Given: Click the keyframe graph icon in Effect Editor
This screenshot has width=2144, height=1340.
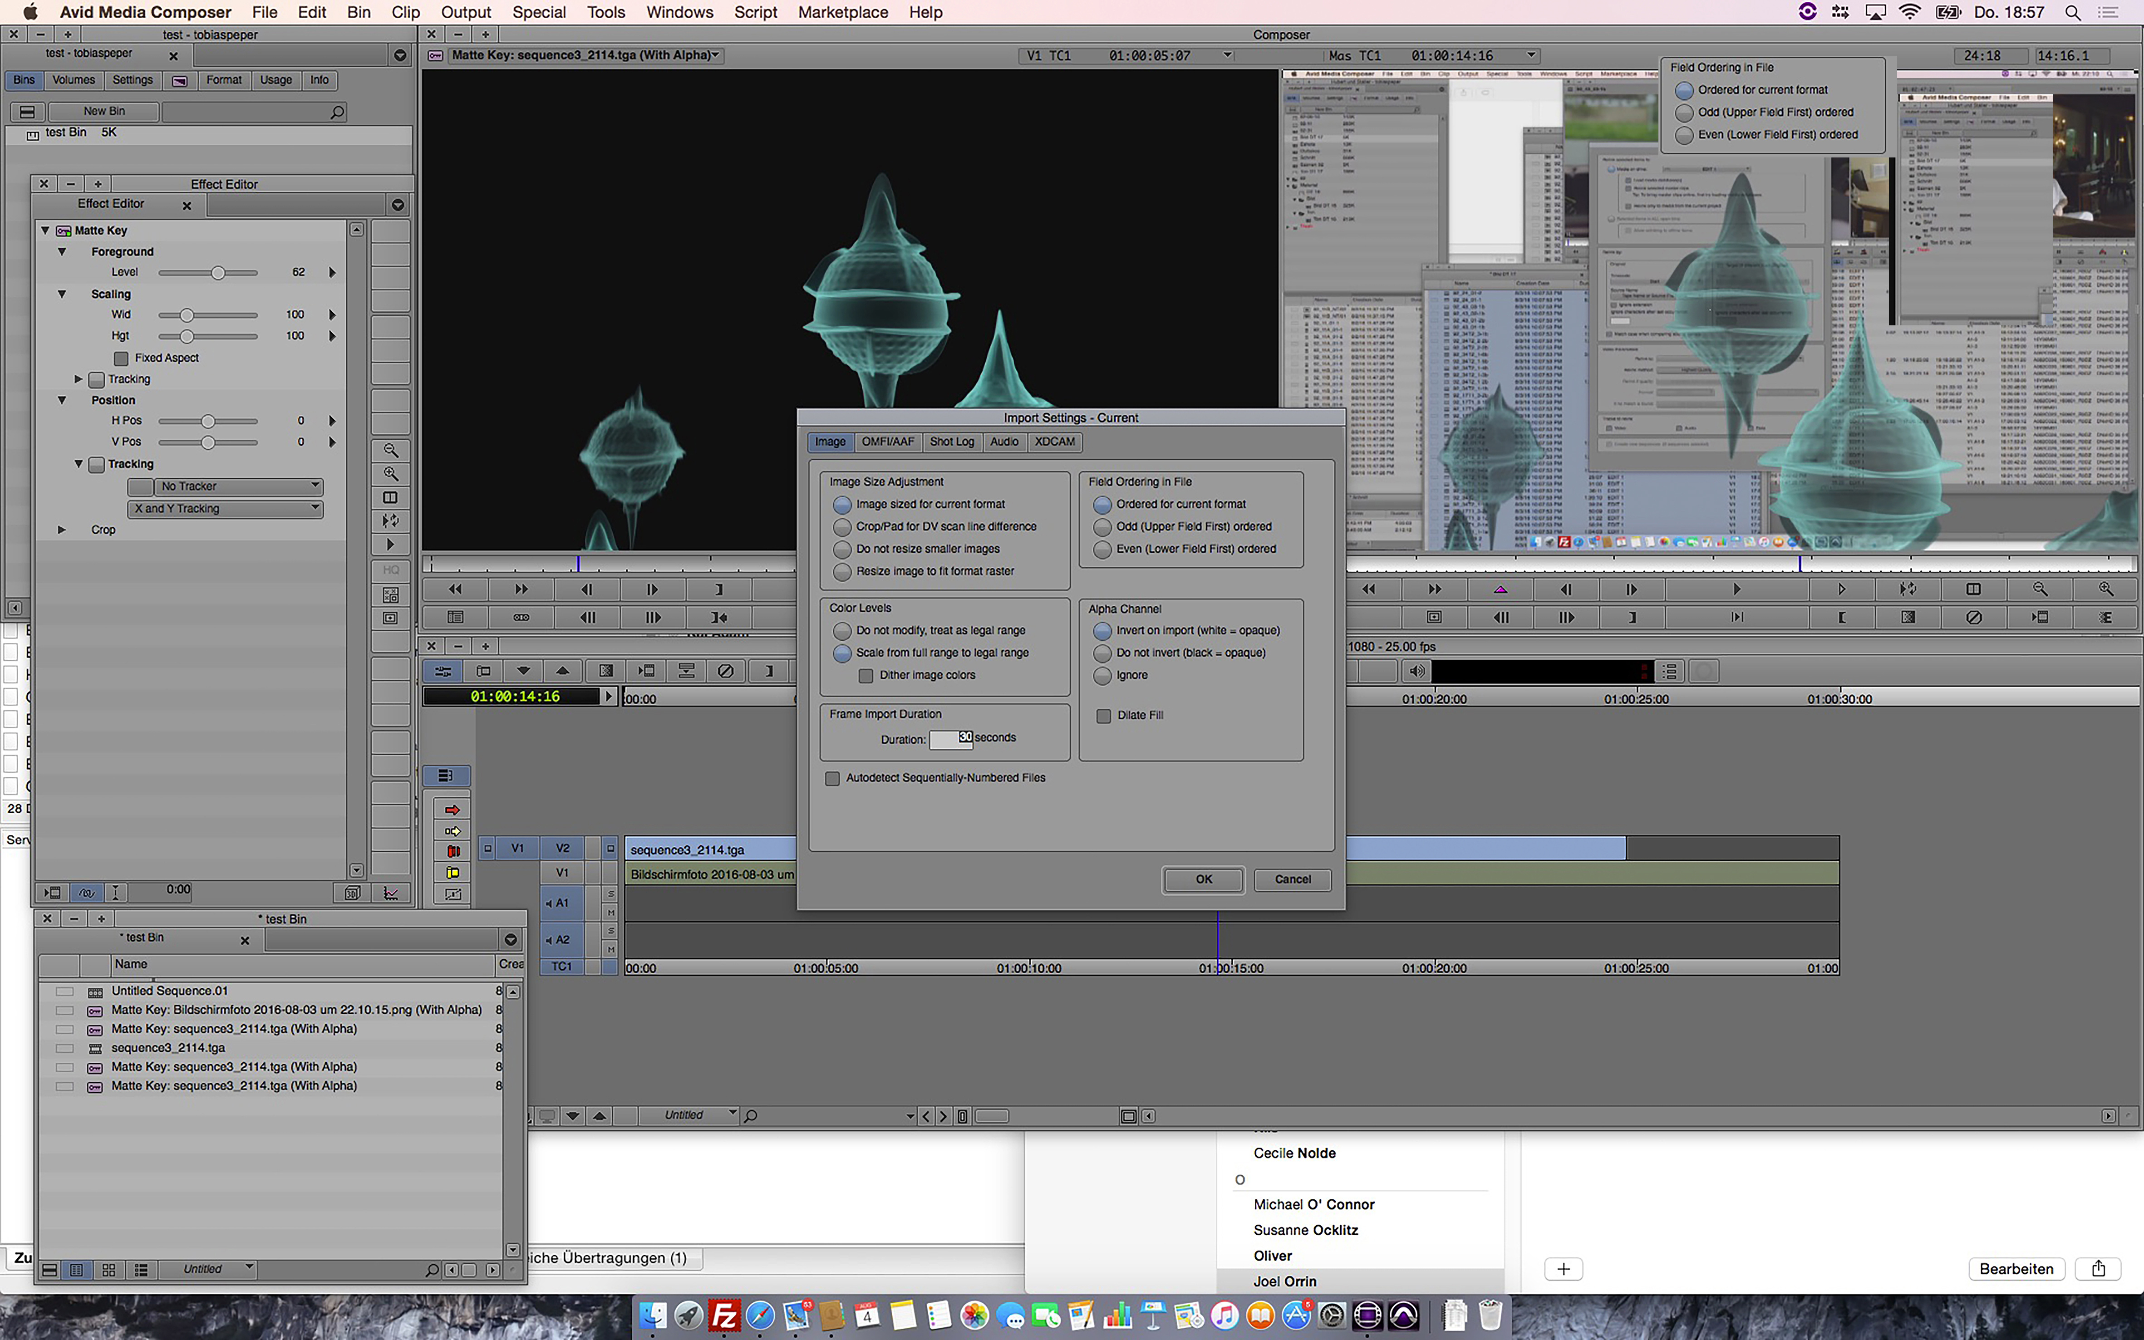Looking at the screenshot, I should [x=391, y=893].
